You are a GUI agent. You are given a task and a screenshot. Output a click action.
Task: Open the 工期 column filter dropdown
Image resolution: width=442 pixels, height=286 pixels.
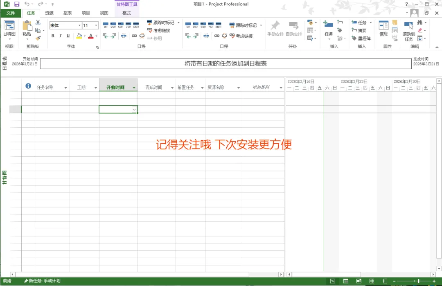[x=95, y=88]
